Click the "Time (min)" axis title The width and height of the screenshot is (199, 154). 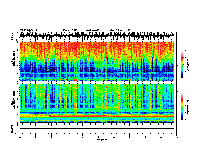pyautogui.click(x=101, y=140)
